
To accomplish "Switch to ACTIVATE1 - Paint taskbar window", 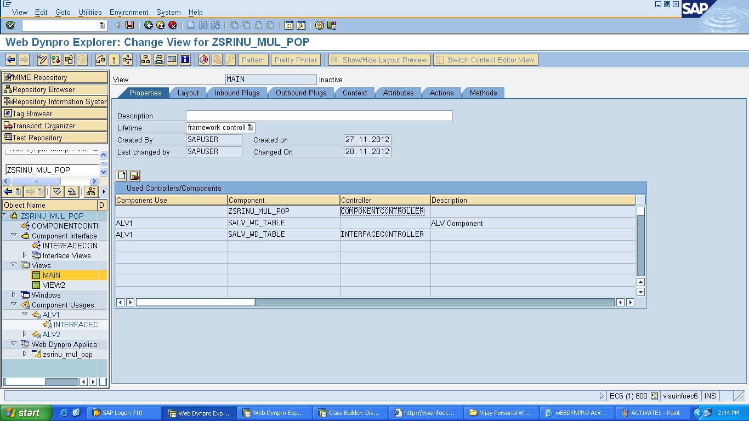I will [652, 413].
